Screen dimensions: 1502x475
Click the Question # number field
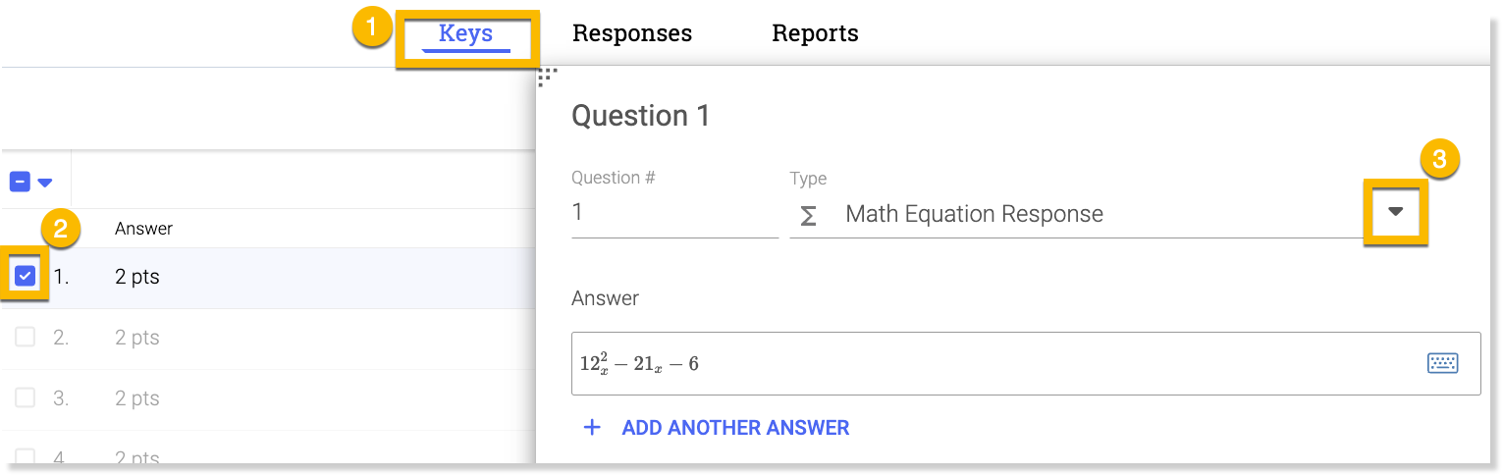(673, 213)
